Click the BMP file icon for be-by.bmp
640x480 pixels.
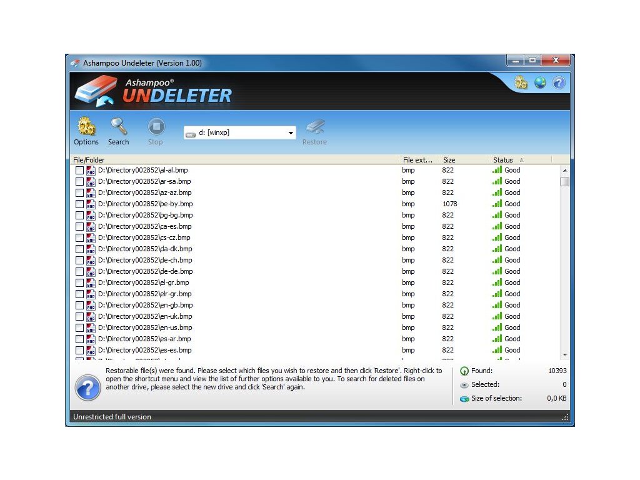coord(91,204)
